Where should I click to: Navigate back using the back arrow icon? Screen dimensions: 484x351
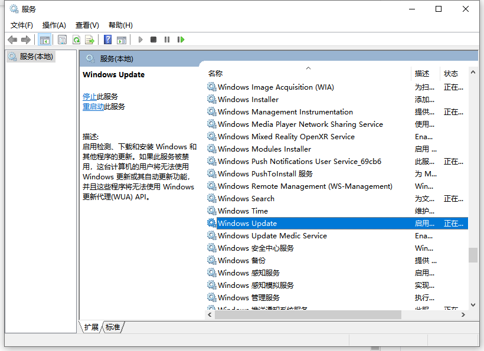12,39
